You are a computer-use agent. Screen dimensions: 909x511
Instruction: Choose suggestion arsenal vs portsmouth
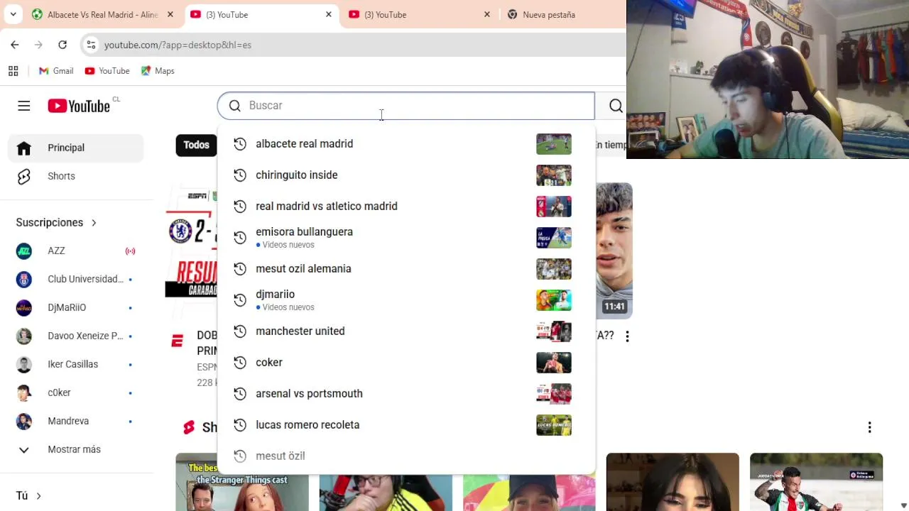pyautogui.click(x=405, y=393)
